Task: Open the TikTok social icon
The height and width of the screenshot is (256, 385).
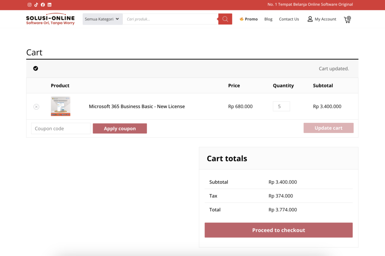Action: coord(36,5)
